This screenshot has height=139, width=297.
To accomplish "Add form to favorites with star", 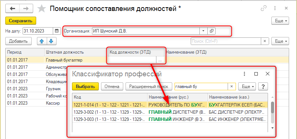I will click(x=41, y=9).
